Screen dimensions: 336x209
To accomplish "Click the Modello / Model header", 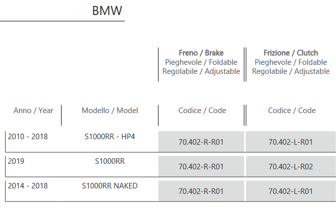I will coord(110,111).
